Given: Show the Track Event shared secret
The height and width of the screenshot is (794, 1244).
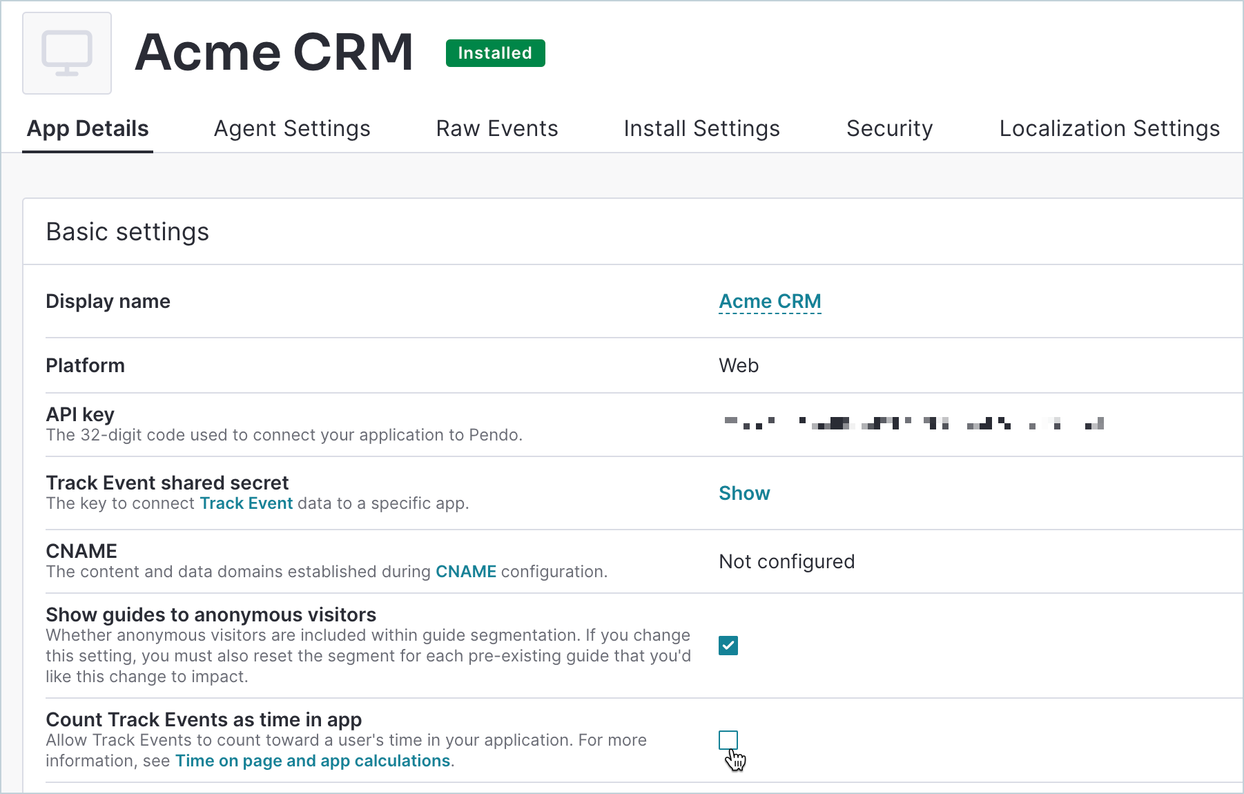Looking at the screenshot, I should [744, 493].
